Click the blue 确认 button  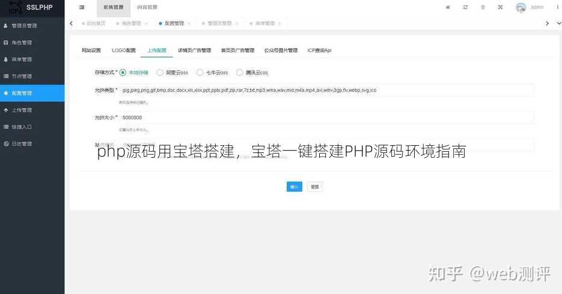(x=295, y=187)
